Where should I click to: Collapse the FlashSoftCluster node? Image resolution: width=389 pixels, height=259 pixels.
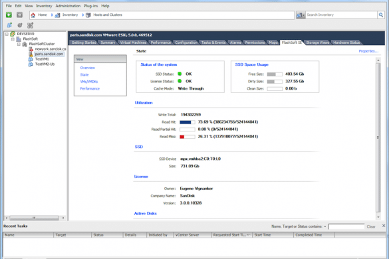[x=19, y=44]
